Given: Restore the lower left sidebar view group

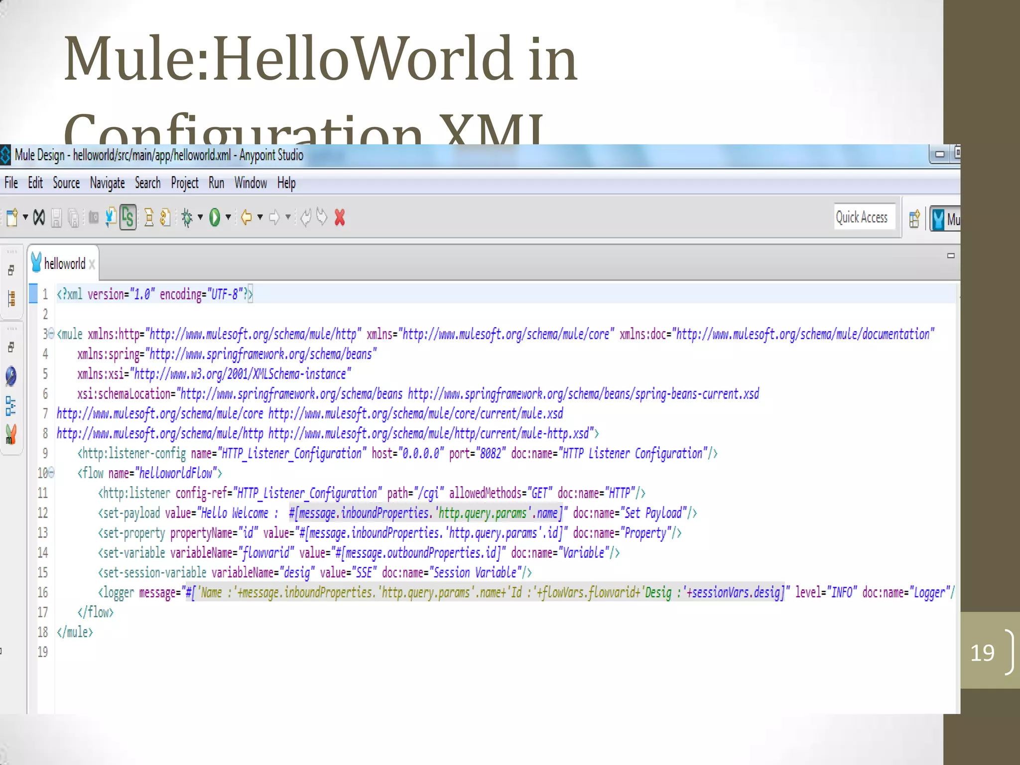Looking at the screenshot, I should 11,347.
